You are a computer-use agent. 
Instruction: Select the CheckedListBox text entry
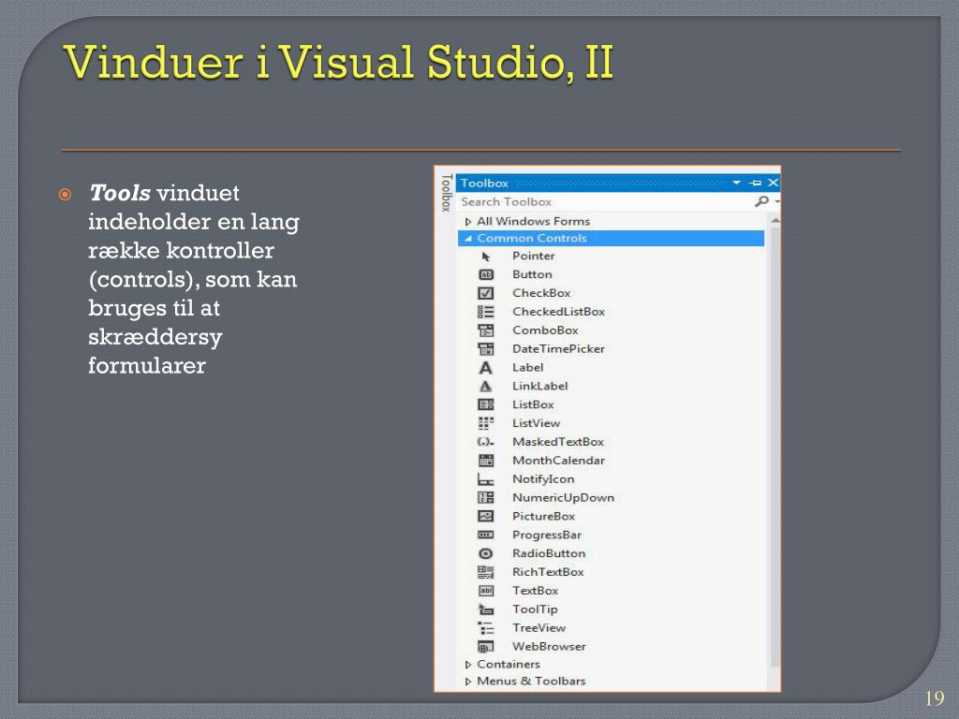tap(558, 312)
